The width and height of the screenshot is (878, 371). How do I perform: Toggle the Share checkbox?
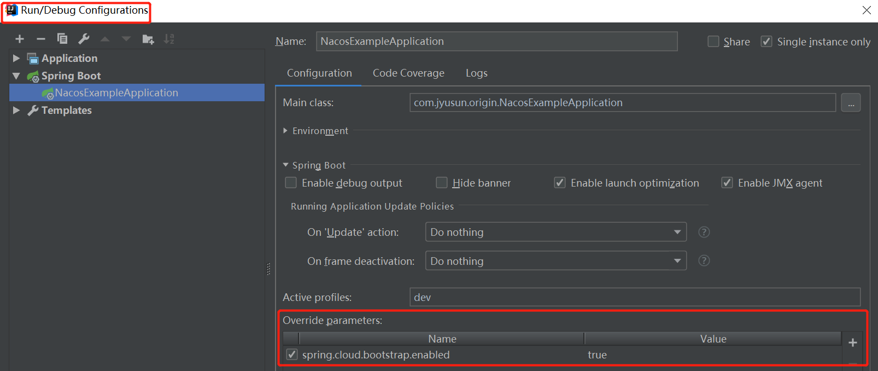pyautogui.click(x=713, y=42)
